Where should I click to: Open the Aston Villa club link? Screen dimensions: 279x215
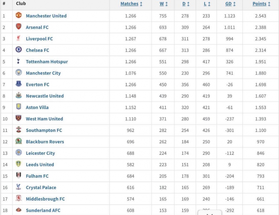pyautogui.click(x=37, y=107)
